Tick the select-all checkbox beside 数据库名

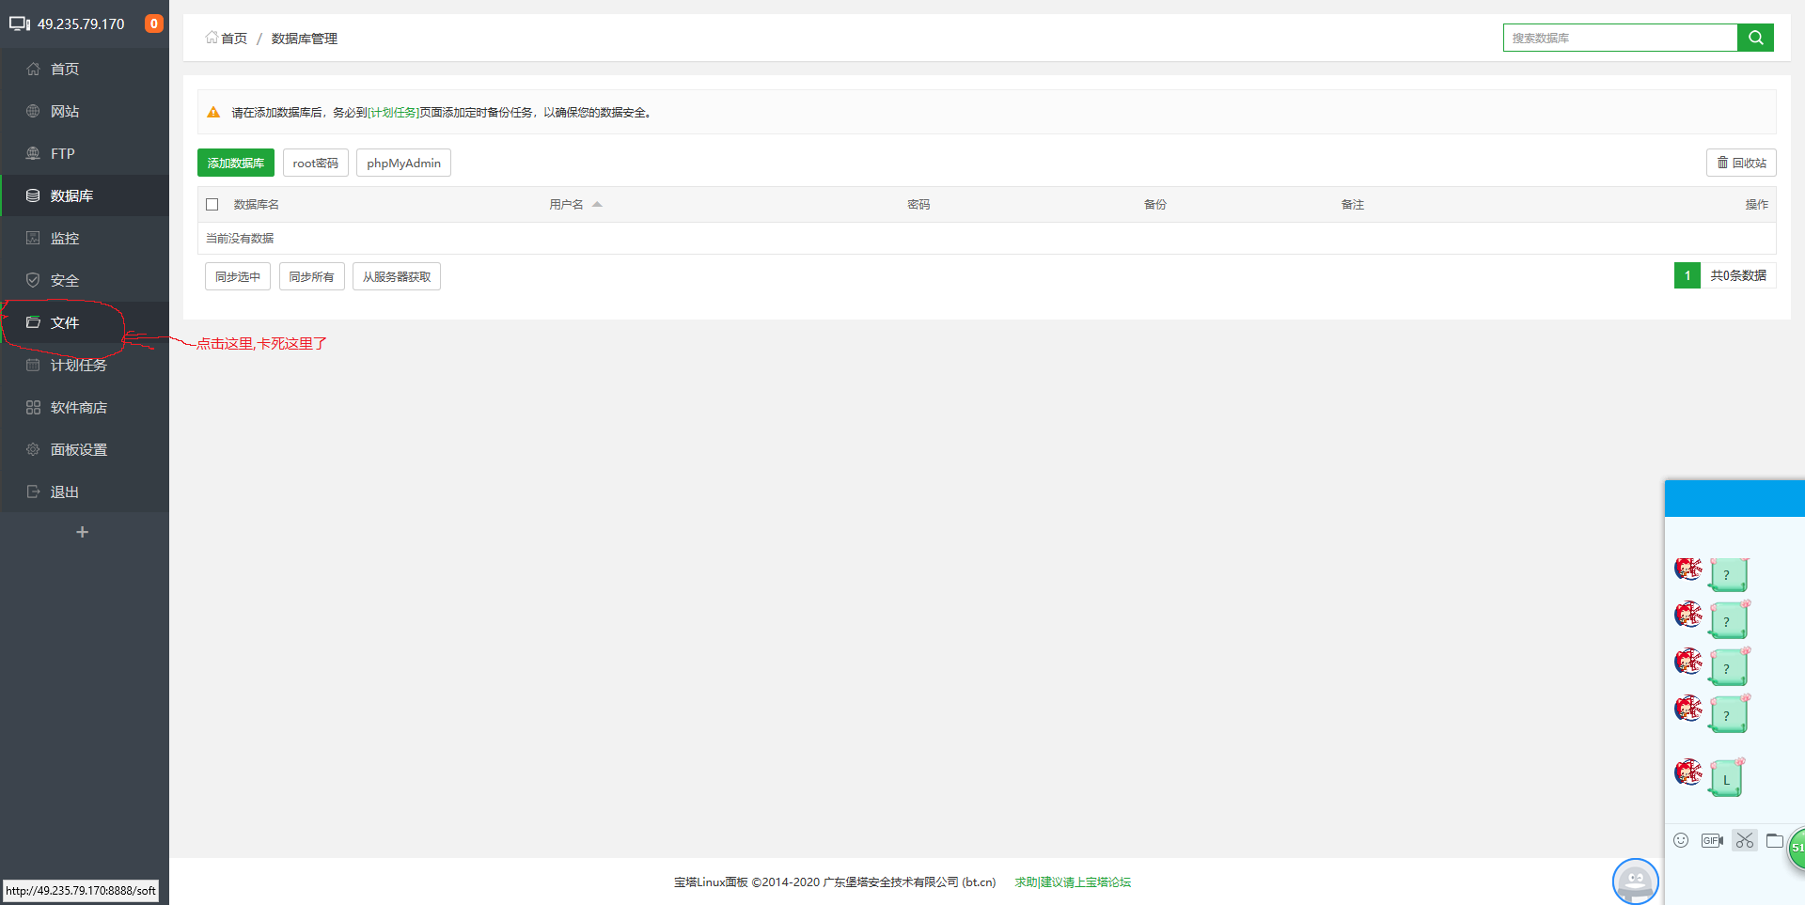(212, 204)
